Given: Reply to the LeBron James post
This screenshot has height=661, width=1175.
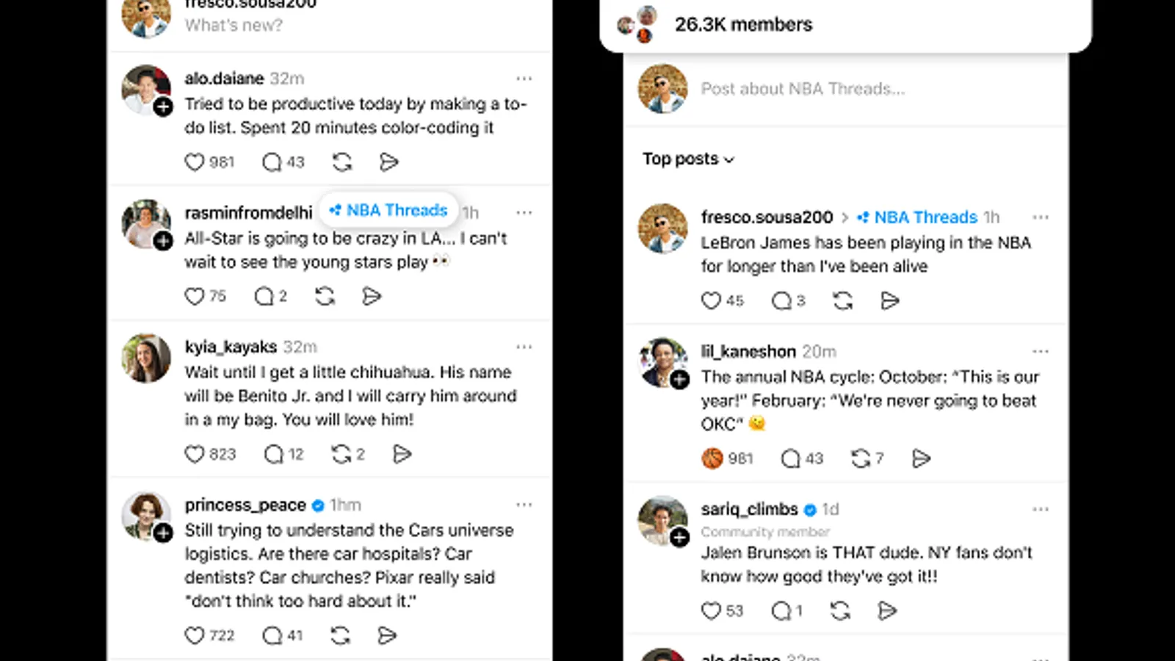Looking at the screenshot, I should coord(781,300).
